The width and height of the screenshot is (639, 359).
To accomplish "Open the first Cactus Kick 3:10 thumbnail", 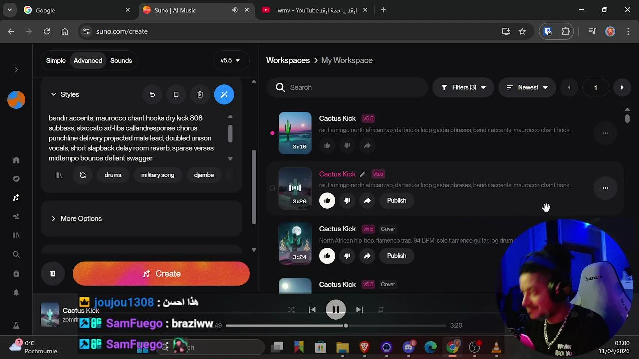I will (295, 133).
